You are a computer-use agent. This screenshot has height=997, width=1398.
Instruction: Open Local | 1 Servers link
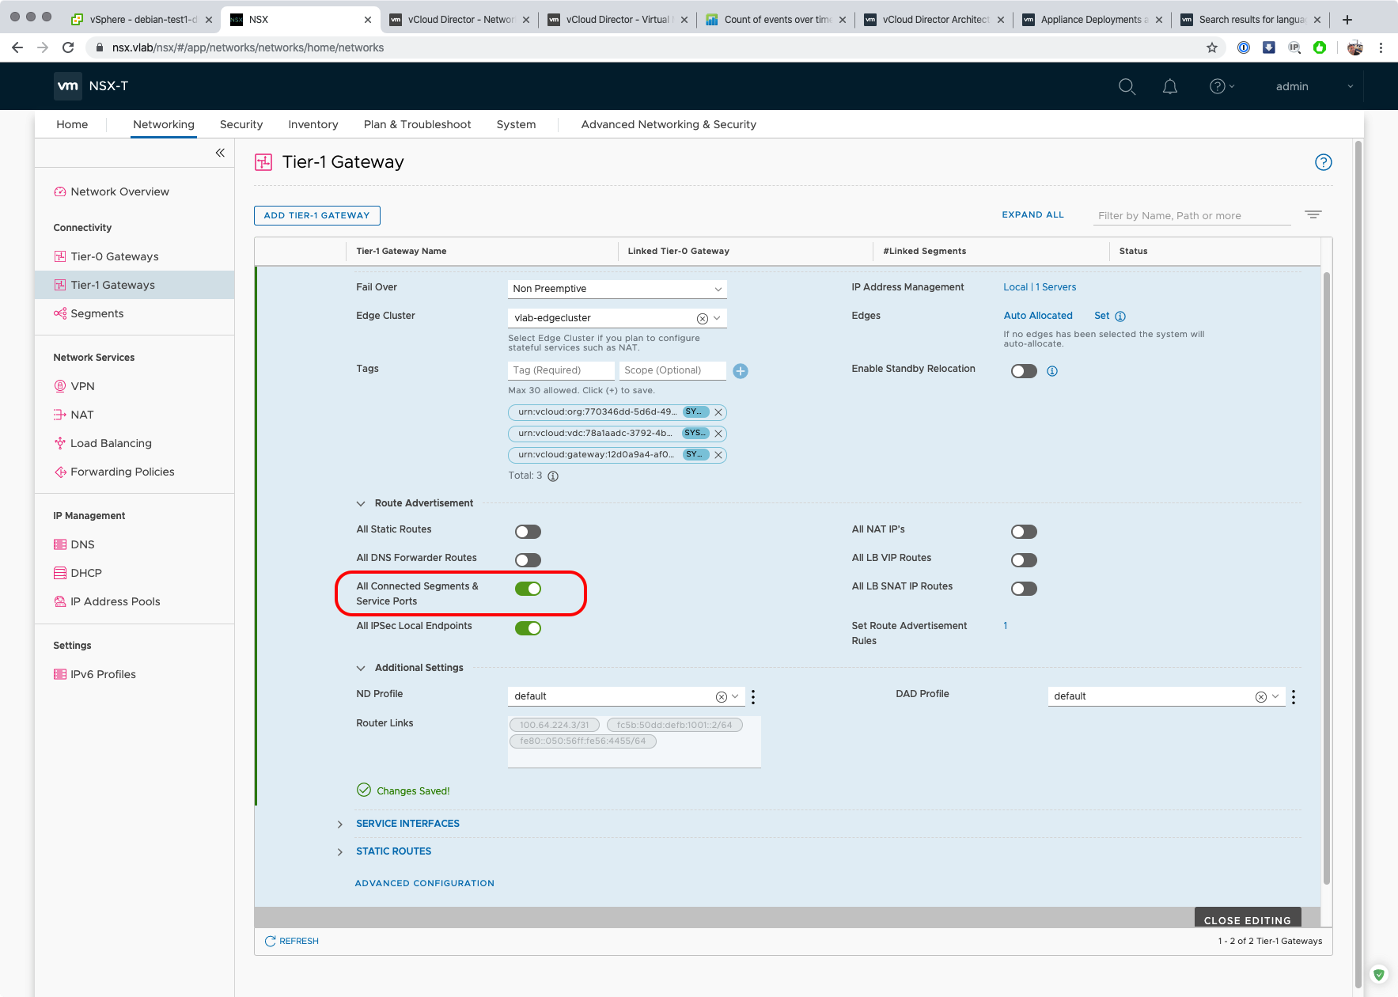(x=1040, y=287)
